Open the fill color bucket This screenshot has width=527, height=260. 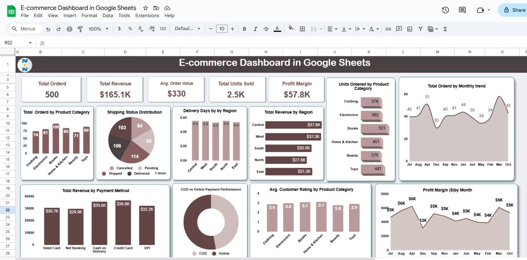291,29
